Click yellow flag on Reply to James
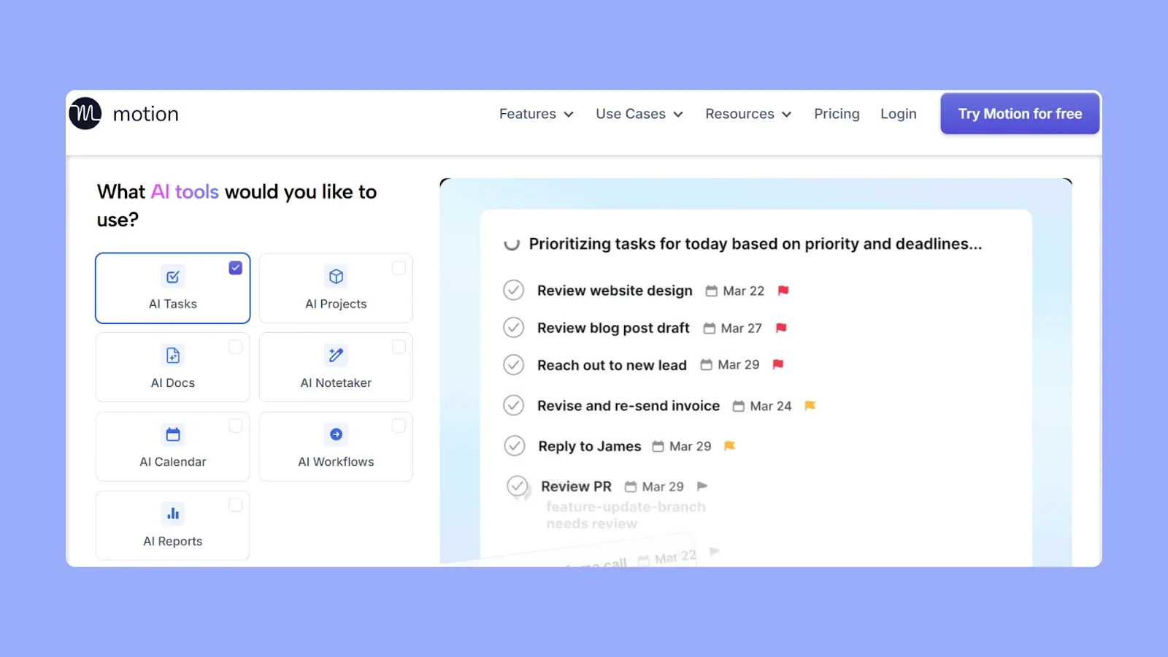The height and width of the screenshot is (657, 1168). pos(729,445)
